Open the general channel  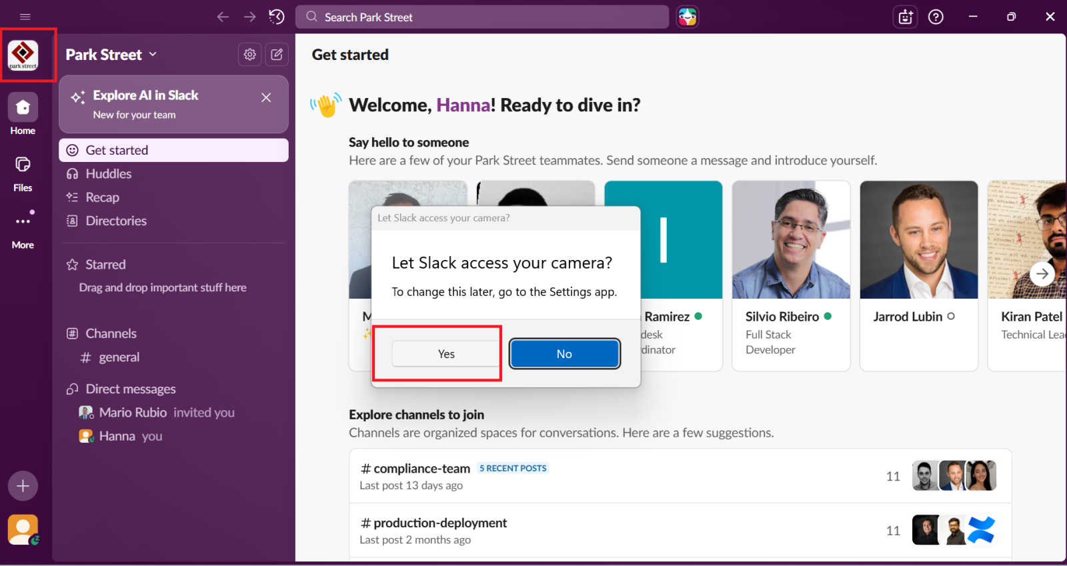pos(173,357)
